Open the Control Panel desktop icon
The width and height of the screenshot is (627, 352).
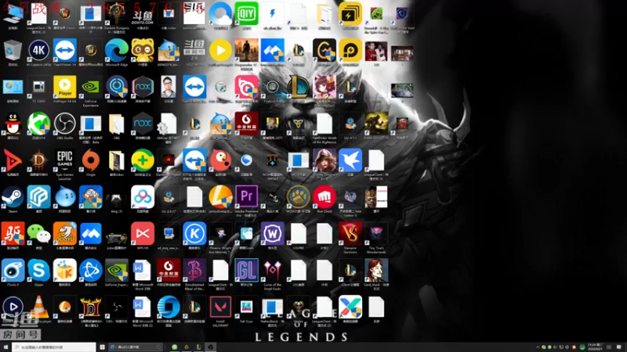click(x=13, y=87)
